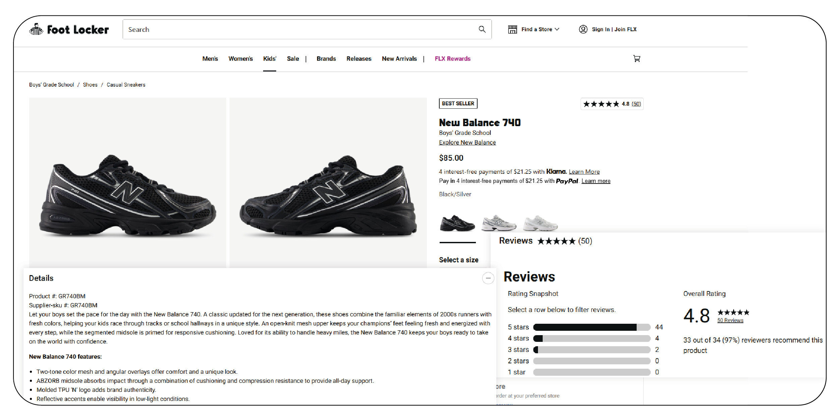Open Boys' Grade School breadcrumb
The image size is (838, 416).
pos(51,85)
